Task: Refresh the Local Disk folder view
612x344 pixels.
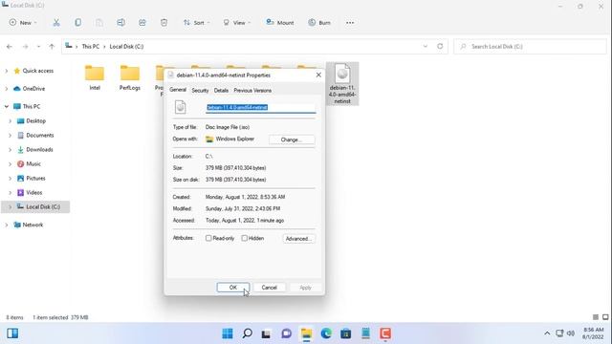Action: (x=440, y=46)
